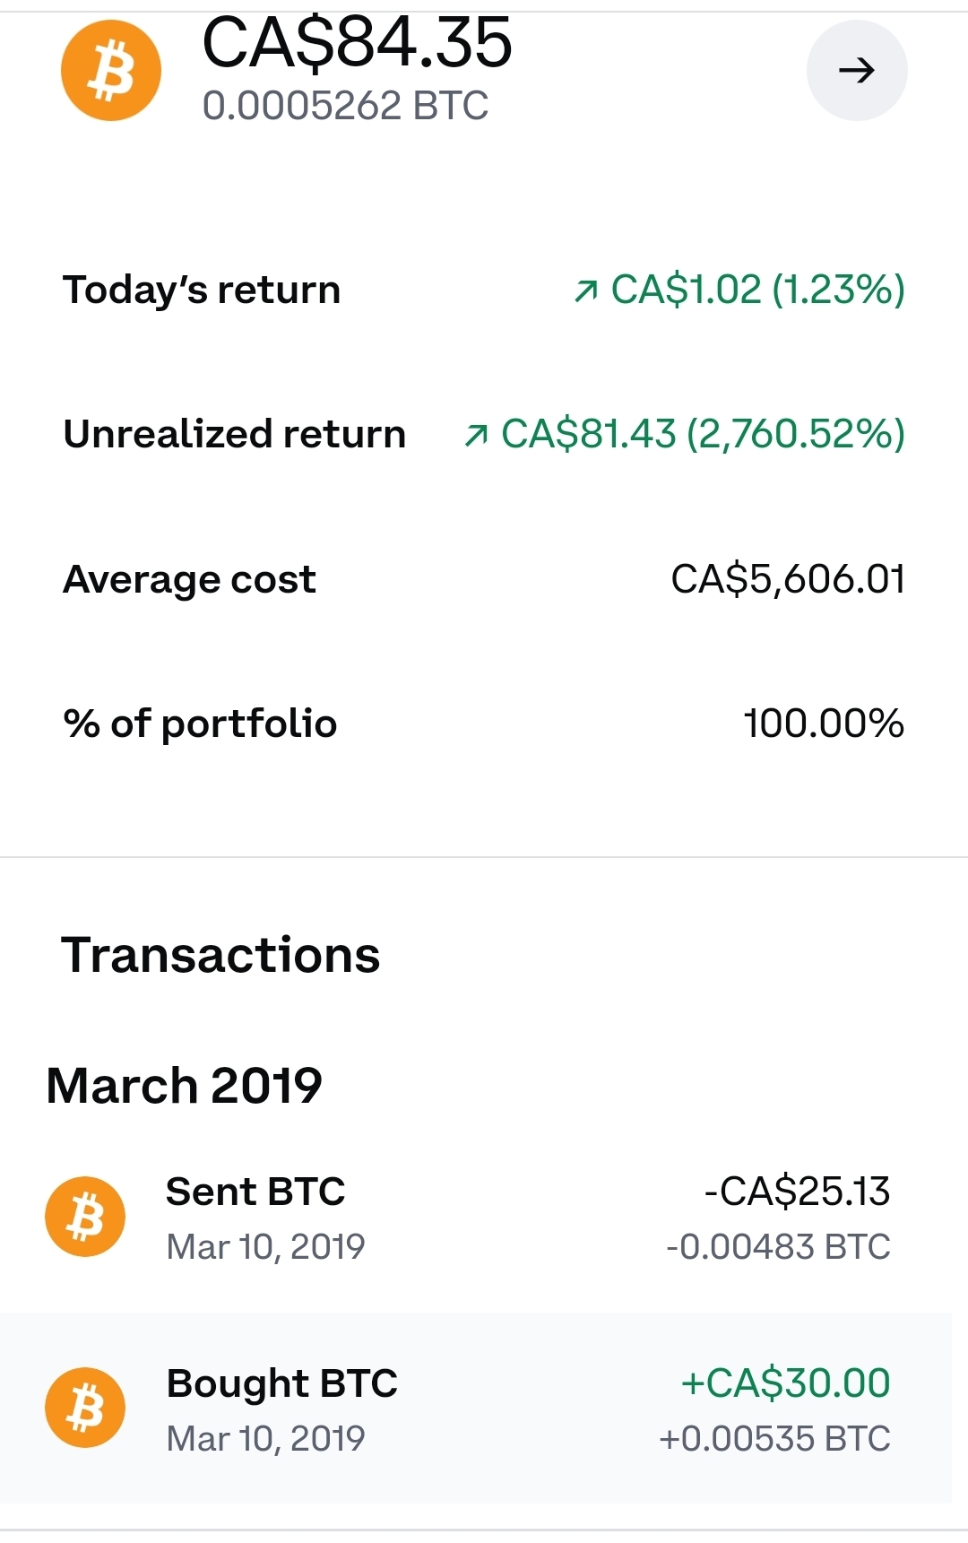
Task: Select the % of portfolio row
Action: tap(484, 724)
